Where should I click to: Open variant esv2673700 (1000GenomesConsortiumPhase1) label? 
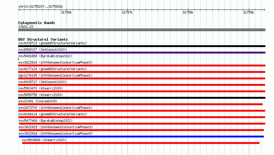(55, 108)
